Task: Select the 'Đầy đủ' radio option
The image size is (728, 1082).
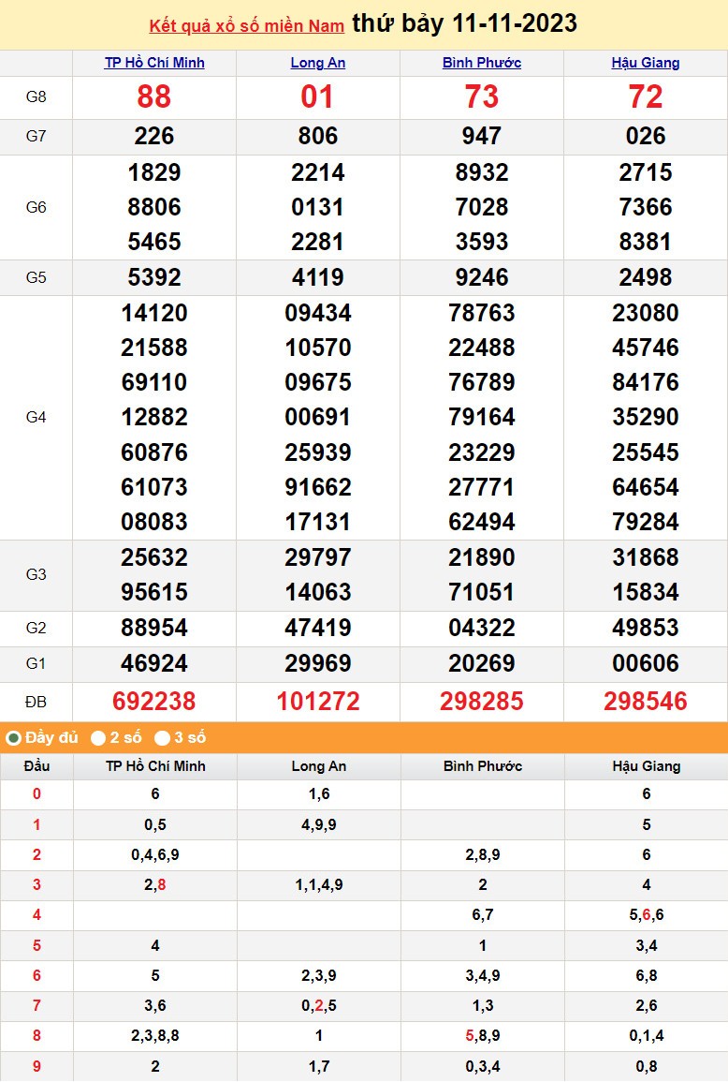Action: point(14,738)
